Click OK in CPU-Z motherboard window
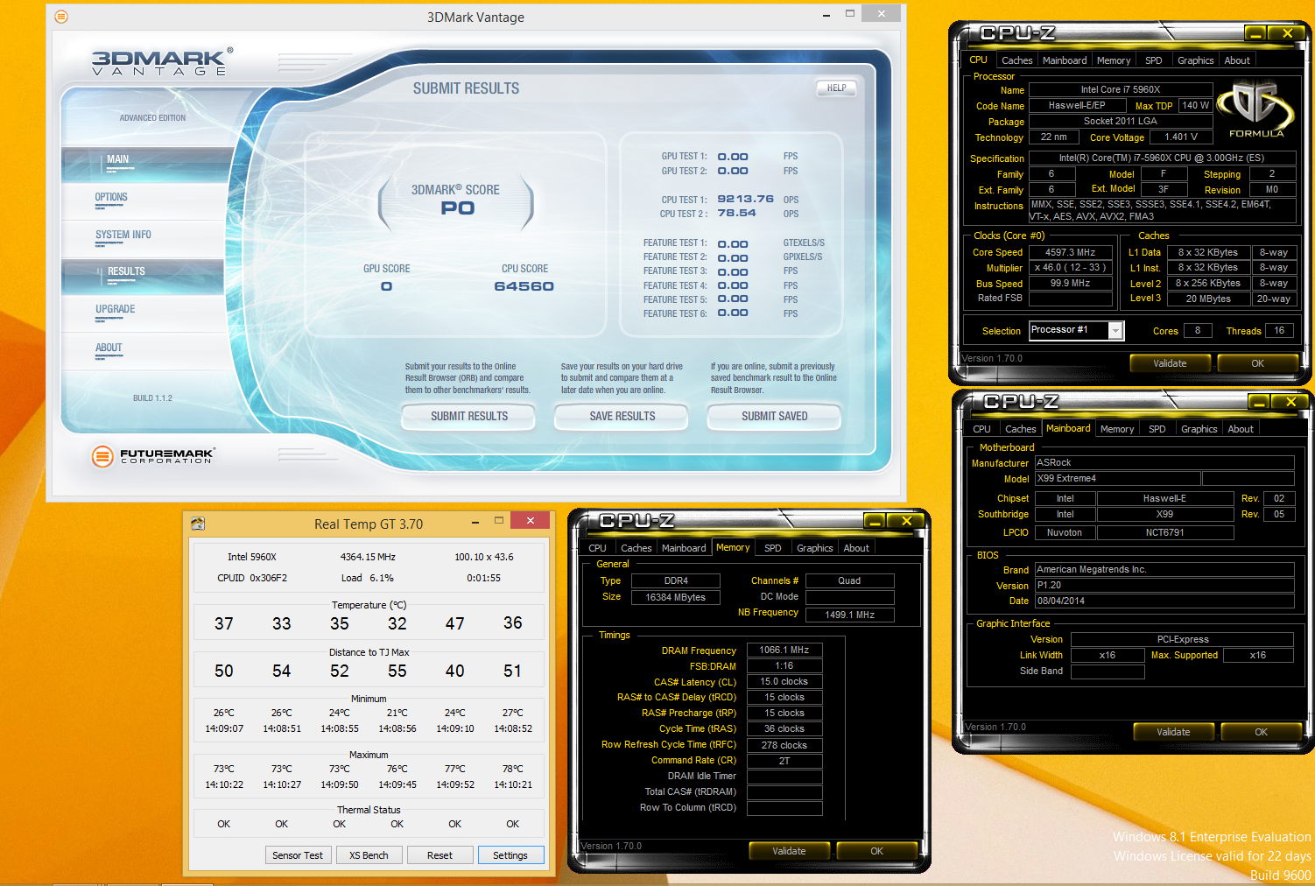This screenshot has height=886, width=1315. pos(1261,732)
